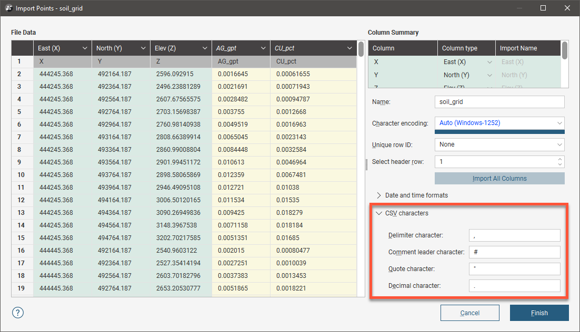Click the Delimiter character input field

tap(514, 235)
